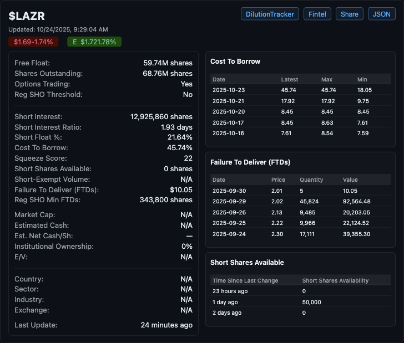Click the Failure To Deliver value $10.05
Viewport: 404px width, 343px height.
[x=181, y=190]
